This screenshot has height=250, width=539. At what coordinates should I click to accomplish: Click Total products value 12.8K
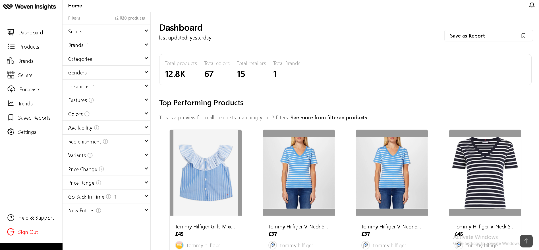tap(175, 74)
